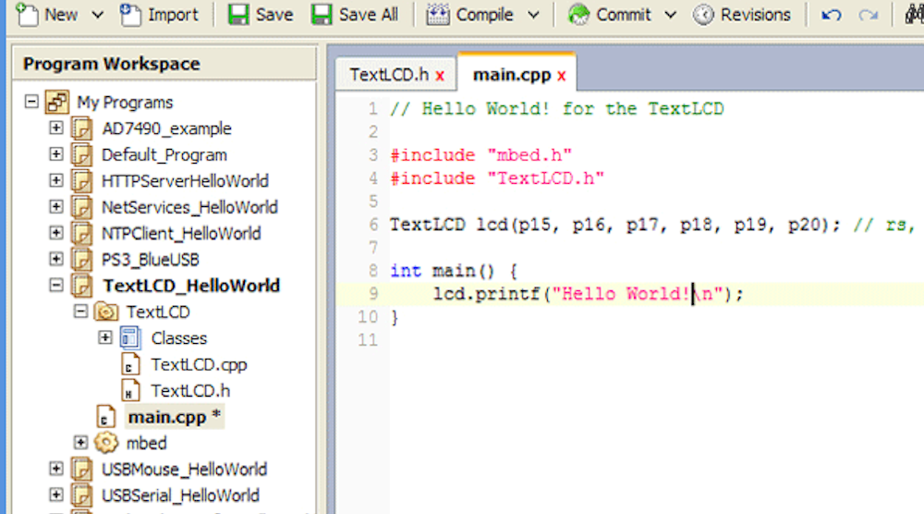Open the New dropdown arrow
This screenshot has width=924, height=514.
[x=95, y=15]
